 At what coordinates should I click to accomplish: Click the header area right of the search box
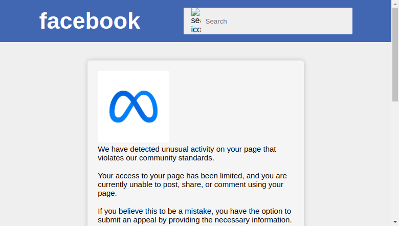pos(372,21)
